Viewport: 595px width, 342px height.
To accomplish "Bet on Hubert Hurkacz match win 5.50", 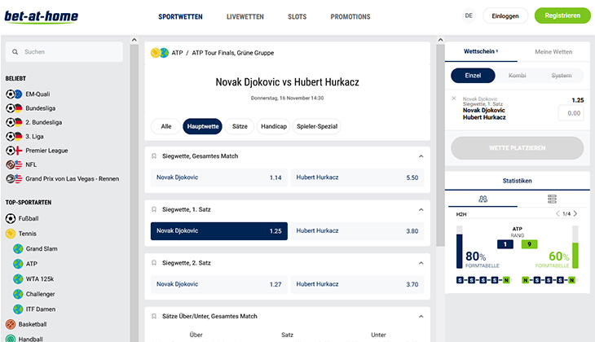I will point(357,178).
